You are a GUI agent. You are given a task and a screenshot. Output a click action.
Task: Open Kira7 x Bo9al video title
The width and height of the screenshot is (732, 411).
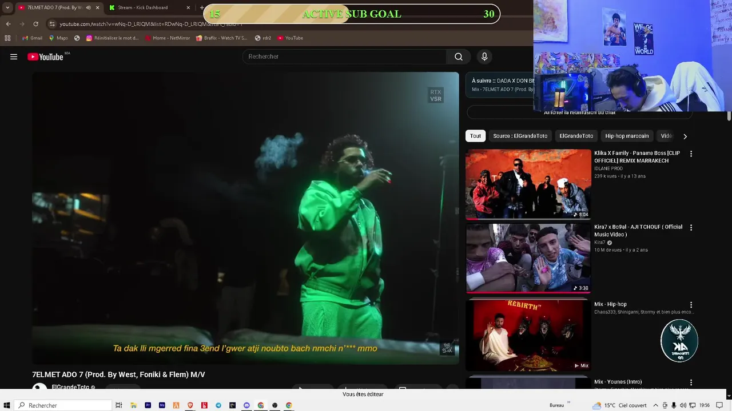coord(638,231)
